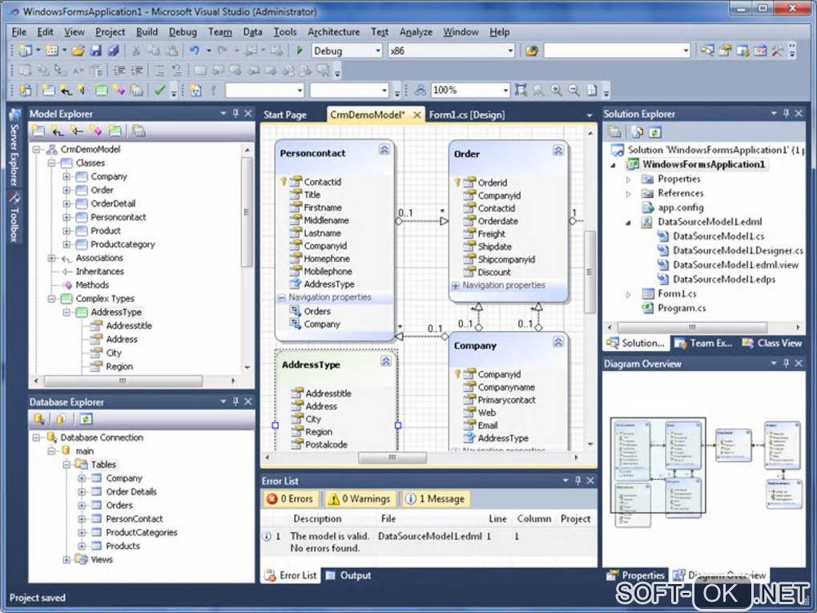This screenshot has width=817, height=613.
Task: Click the Save All toolbar icon
Action: coord(113,50)
